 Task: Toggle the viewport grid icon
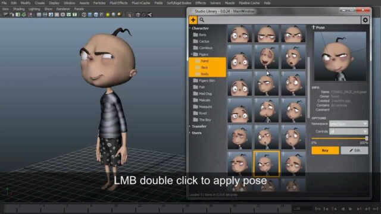coord(45,14)
